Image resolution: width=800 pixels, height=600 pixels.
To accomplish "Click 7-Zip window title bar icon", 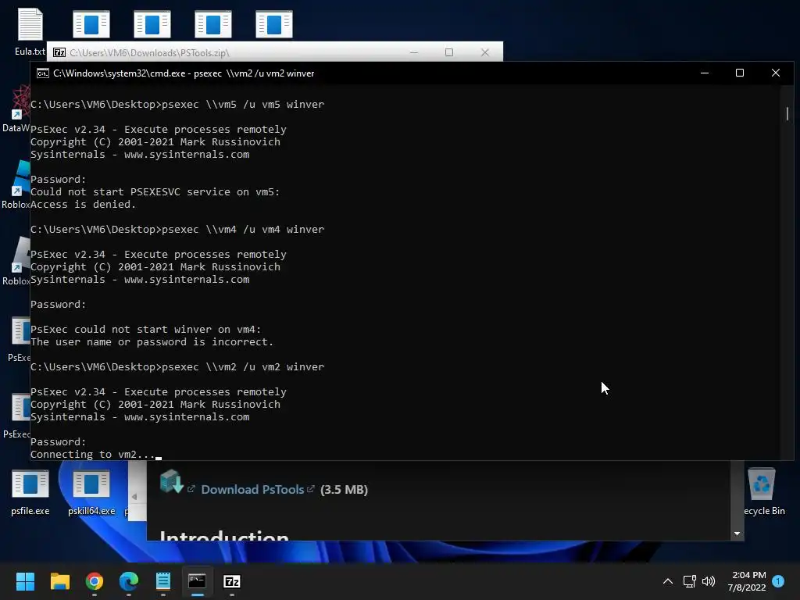I will (59, 52).
